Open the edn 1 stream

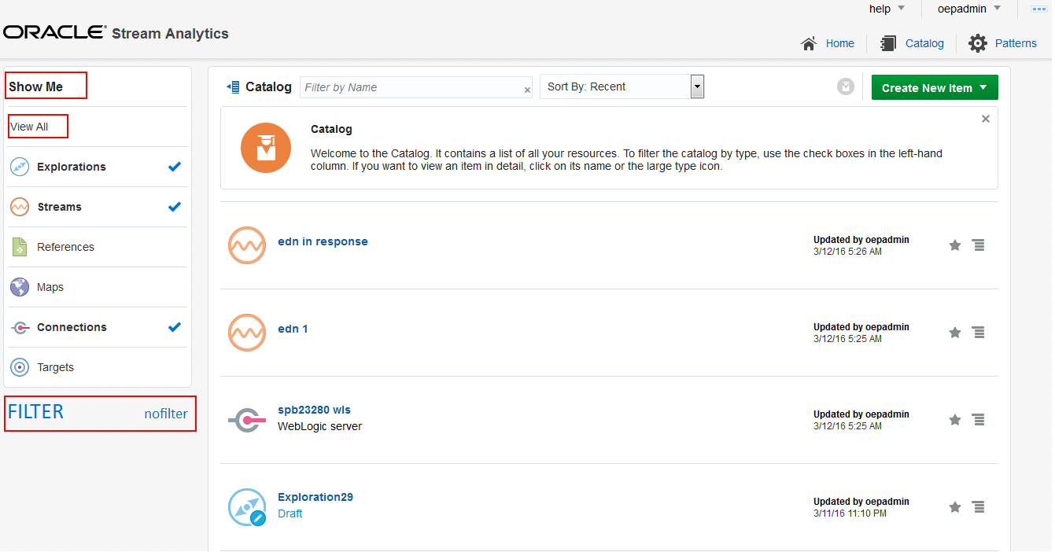pos(293,329)
